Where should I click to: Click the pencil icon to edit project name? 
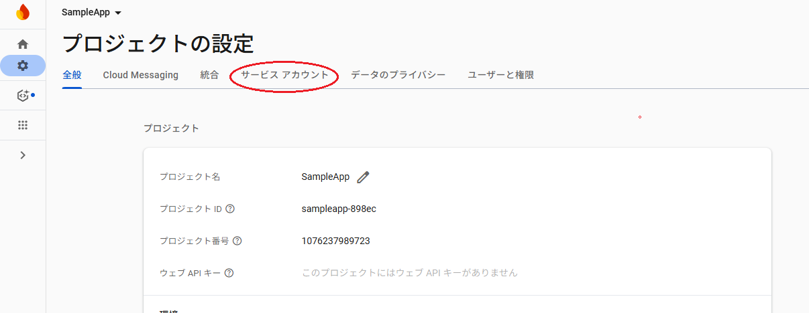point(363,177)
